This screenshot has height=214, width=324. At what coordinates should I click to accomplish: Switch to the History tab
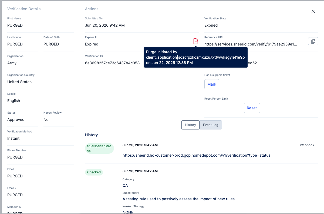click(190, 125)
